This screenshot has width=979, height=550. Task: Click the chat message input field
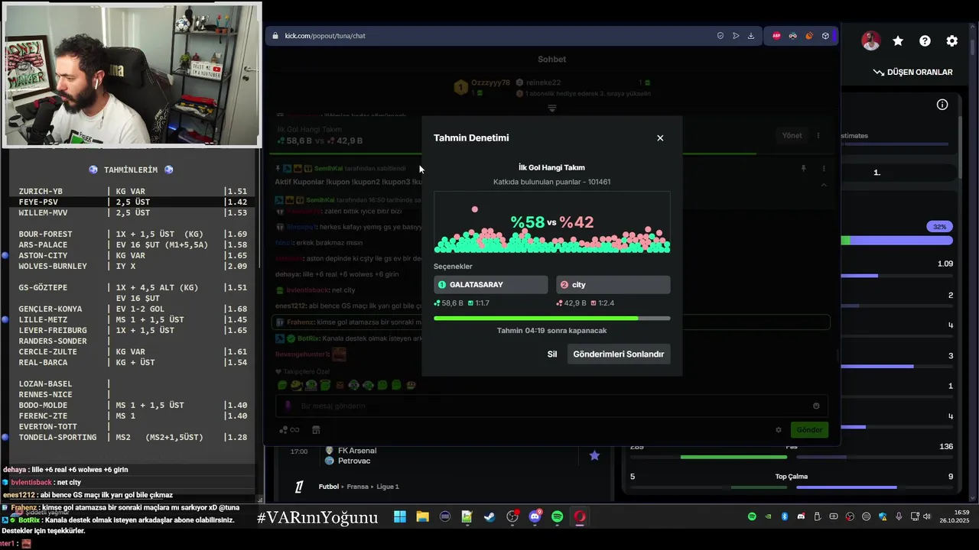pos(551,406)
